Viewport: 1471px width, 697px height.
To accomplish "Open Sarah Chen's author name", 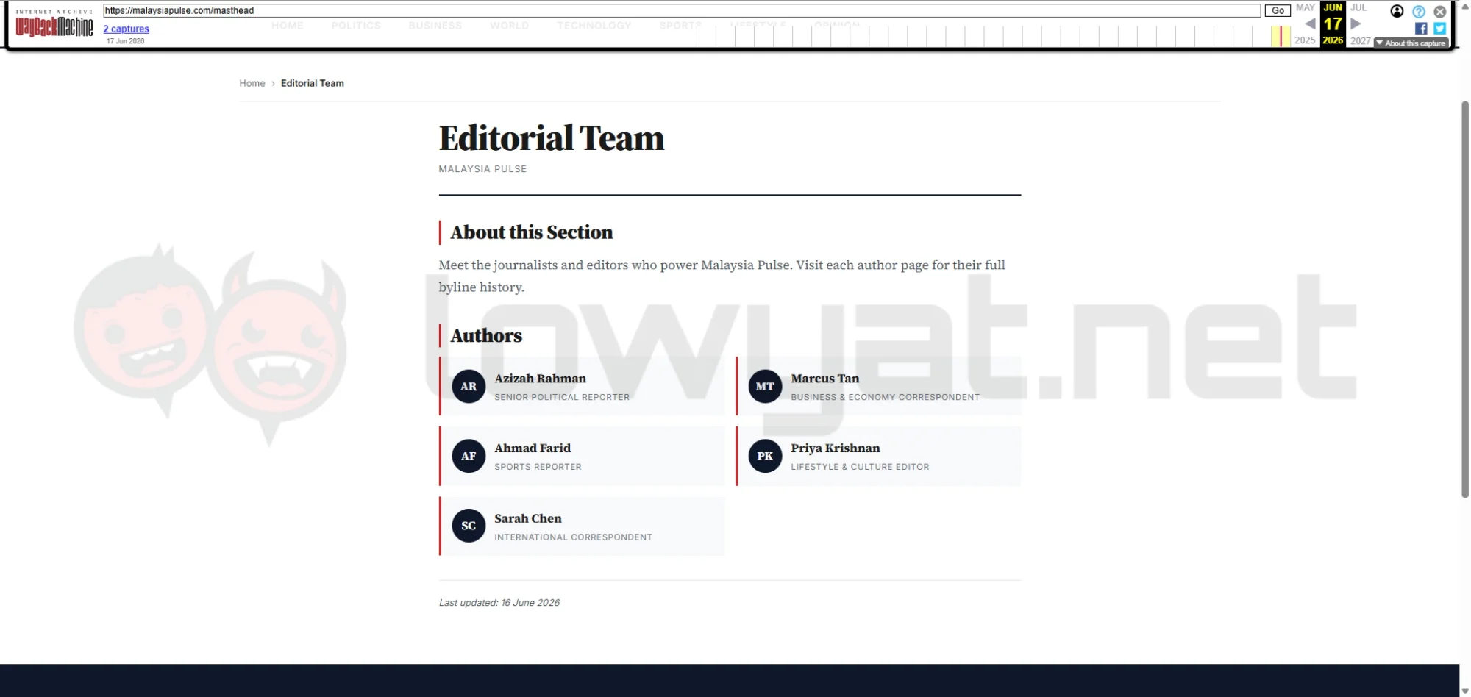I will pyautogui.click(x=527, y=518).
